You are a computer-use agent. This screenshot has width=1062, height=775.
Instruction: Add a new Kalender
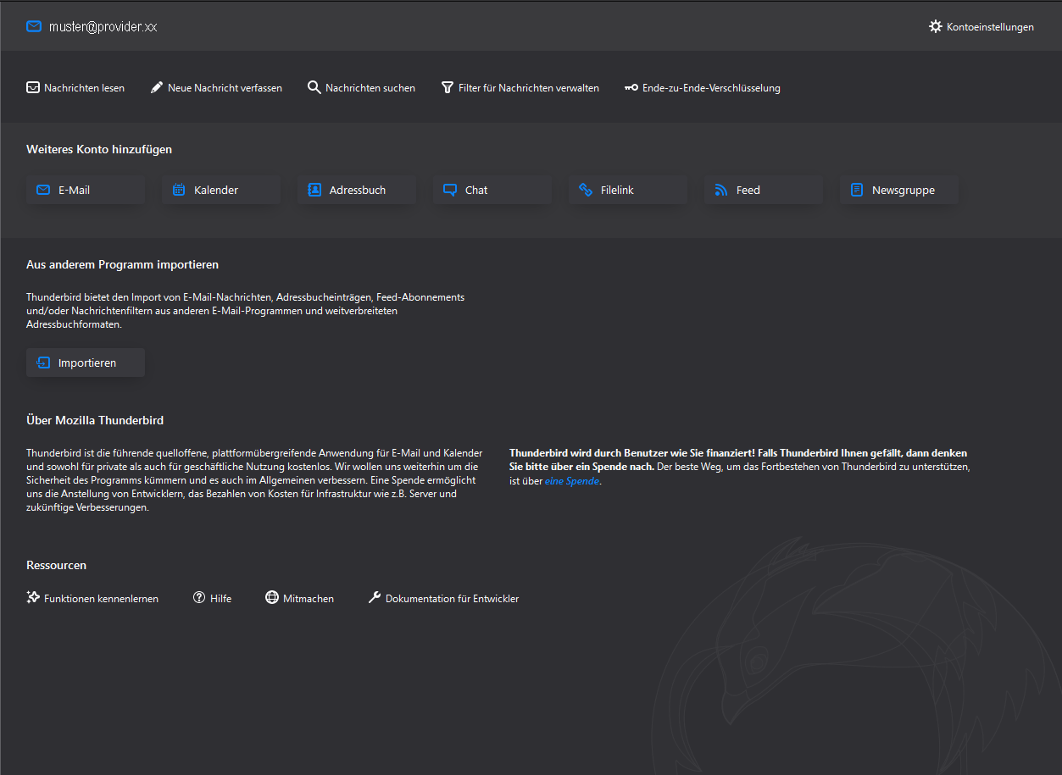(221, 190)
